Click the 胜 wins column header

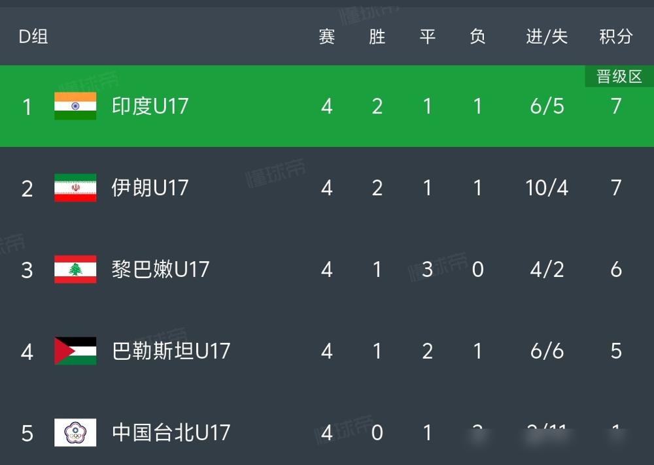tap(377, 37)
